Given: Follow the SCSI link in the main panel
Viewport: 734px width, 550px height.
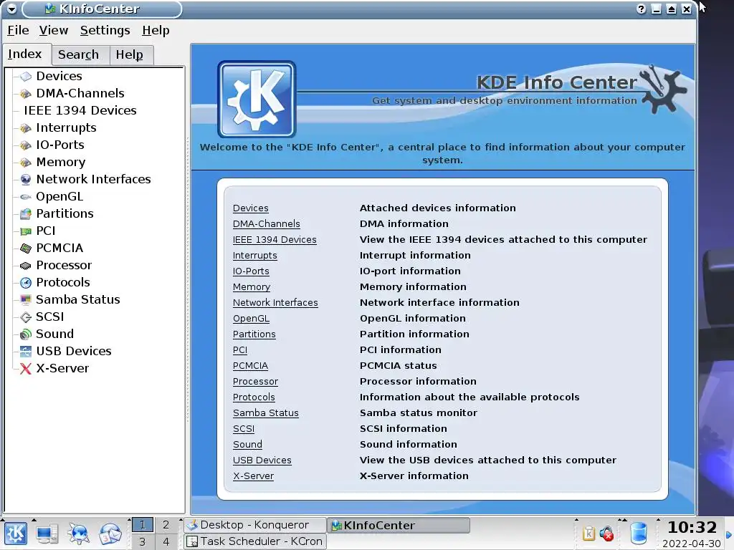Looking at the screenshot, I should point(244,429).
